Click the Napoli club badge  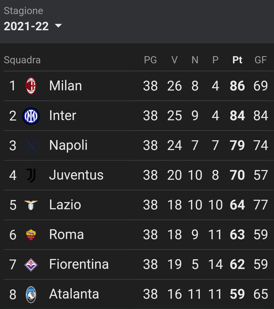tap(31, 146)
